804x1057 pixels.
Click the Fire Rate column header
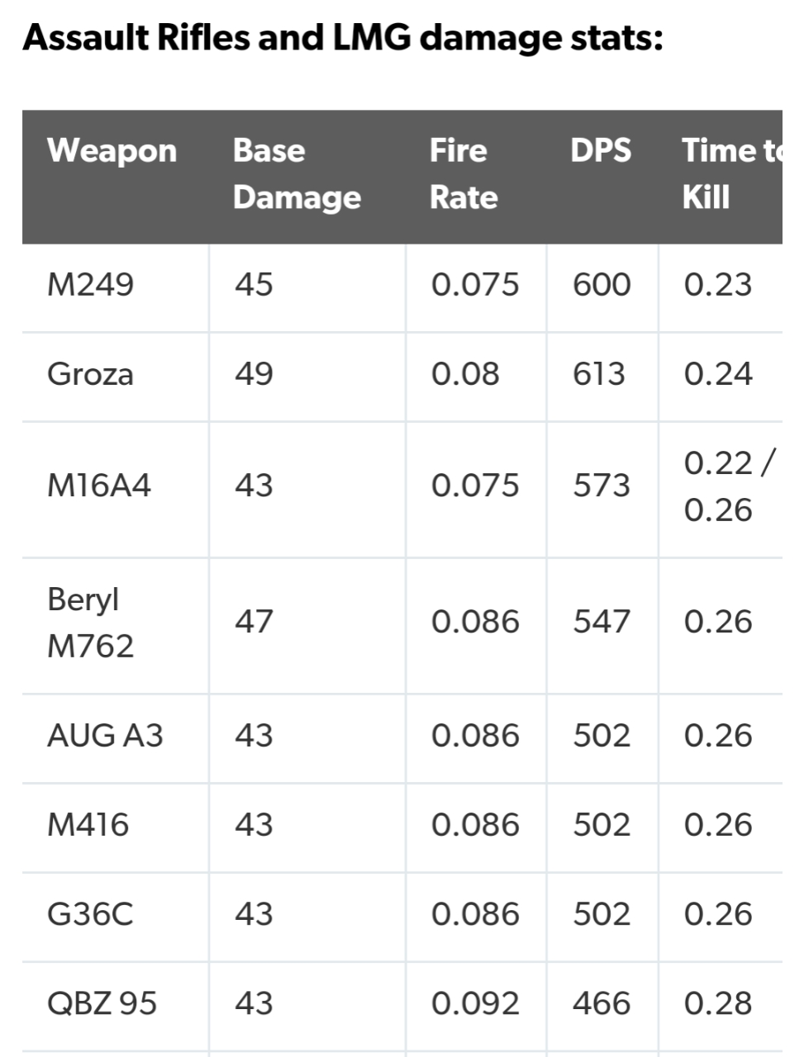[464, 173]
